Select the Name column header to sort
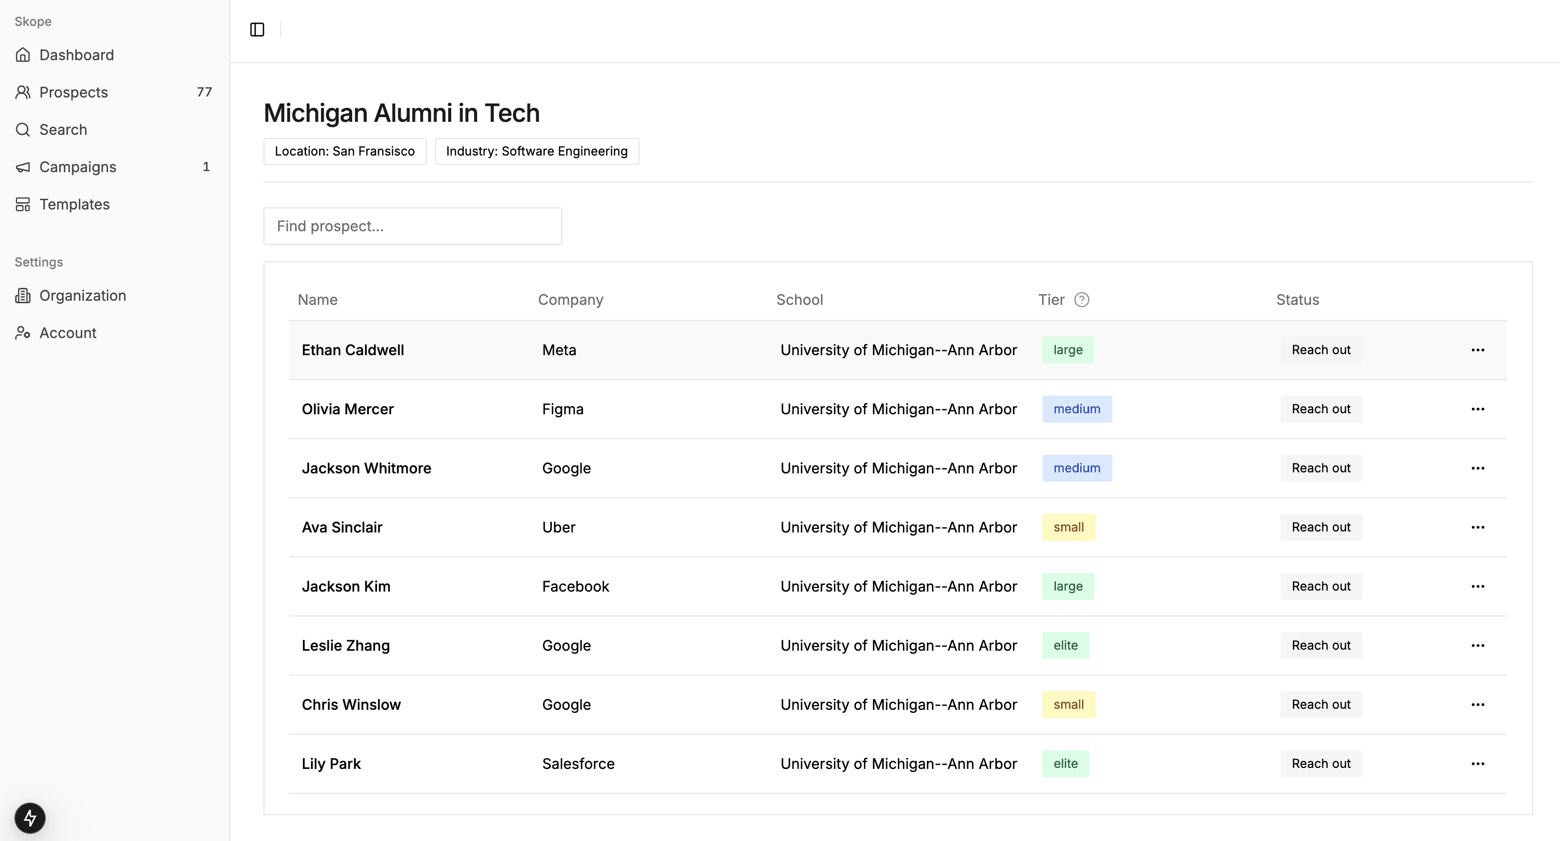Viewport: 1560px width, 841px height. [x=317, y=299]
